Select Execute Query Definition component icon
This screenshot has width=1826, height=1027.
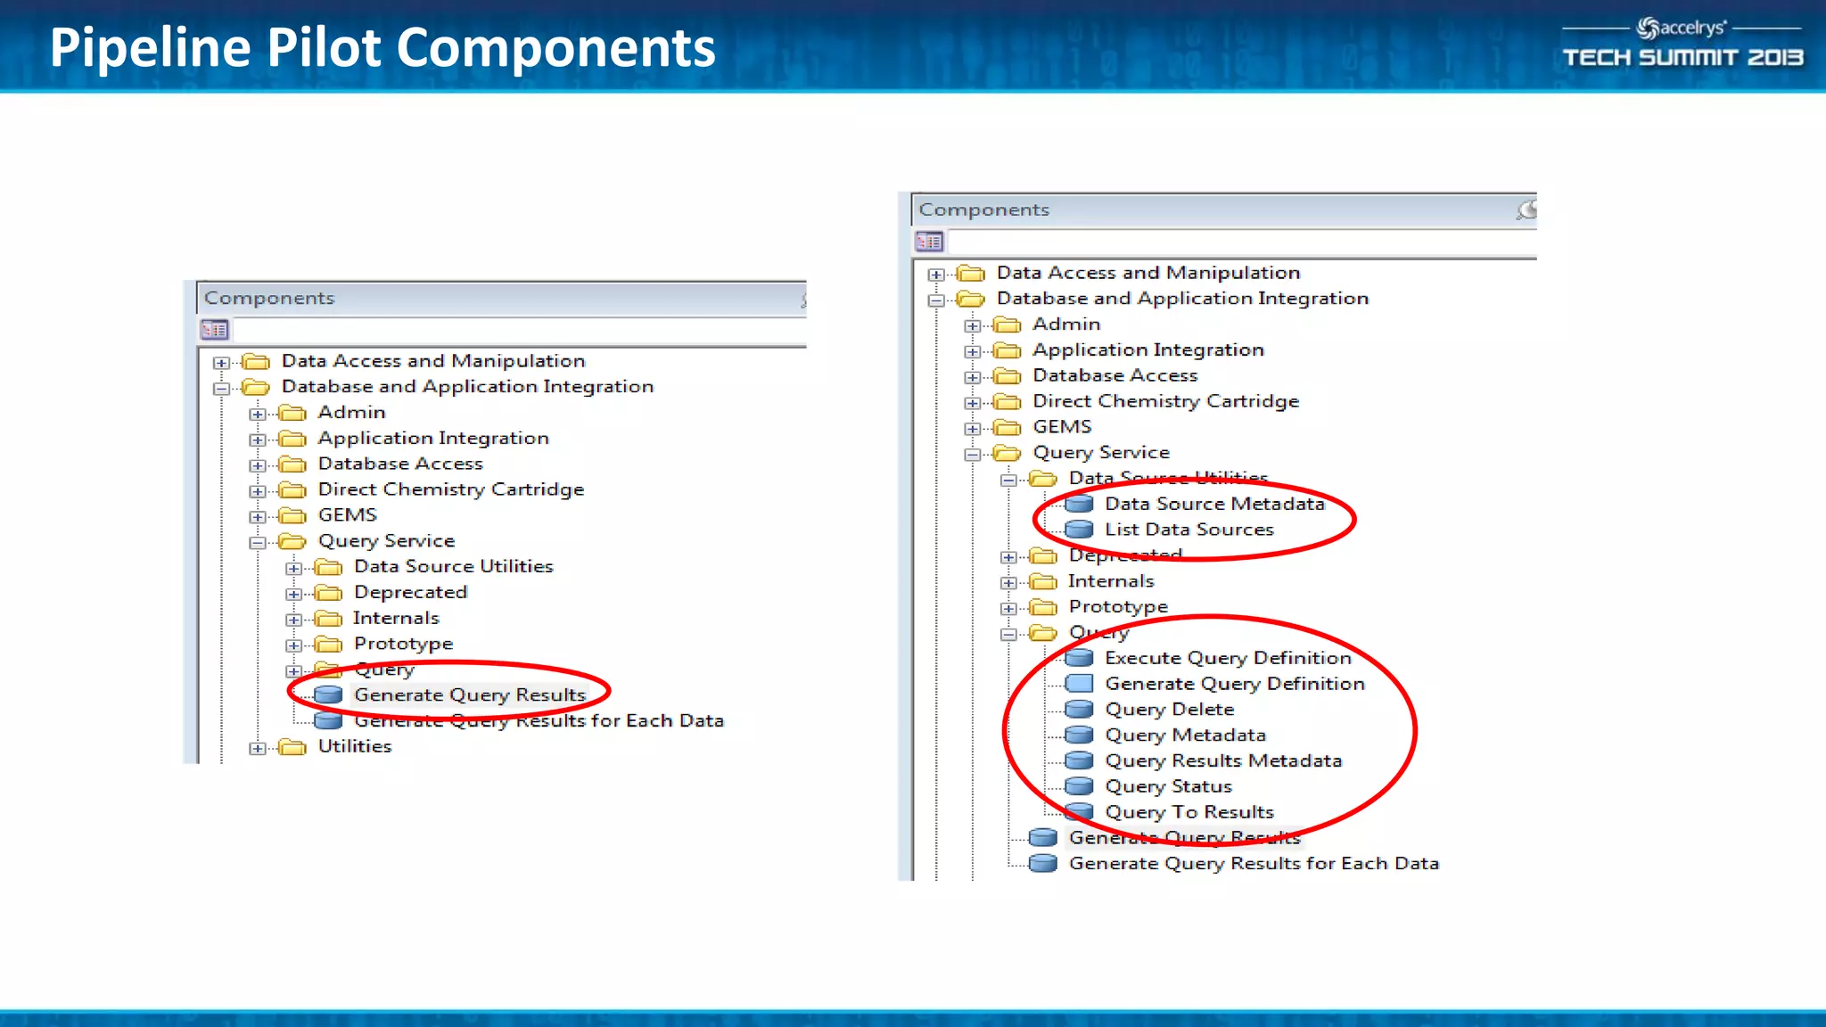[x=1079, y=659]
